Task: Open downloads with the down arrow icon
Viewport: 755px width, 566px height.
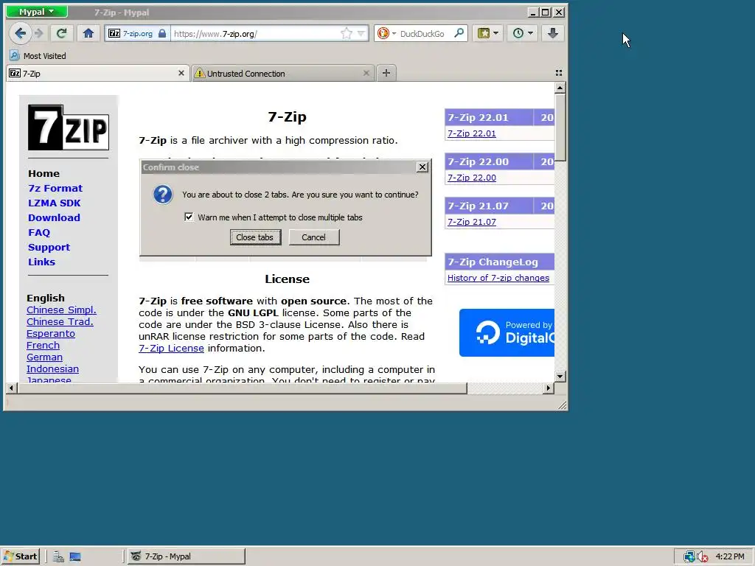Action: 553,33
